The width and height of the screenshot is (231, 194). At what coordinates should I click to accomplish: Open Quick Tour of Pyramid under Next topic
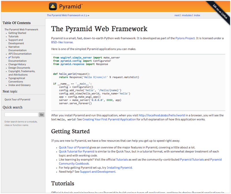point(17,99)
